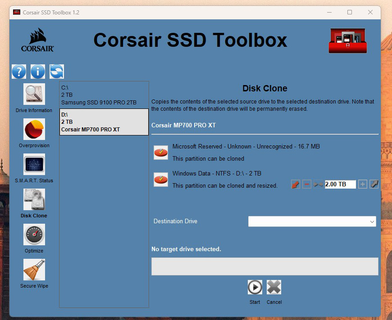Click the blue info icon
The width and height of the screenshot is (392, 320).
(x=38, y=72)
